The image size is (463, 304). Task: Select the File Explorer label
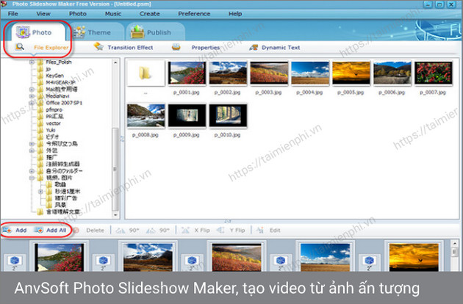click(x=51, y=48)
